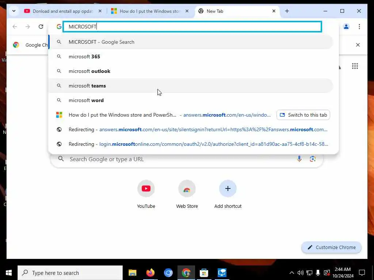Screen dimensions: 374x280
Task: Open the notification center icon
Action: [362, 273]
